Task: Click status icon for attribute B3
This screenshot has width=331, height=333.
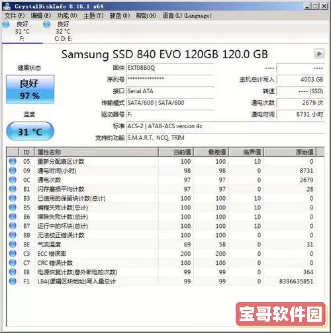Action: (13, 198)
